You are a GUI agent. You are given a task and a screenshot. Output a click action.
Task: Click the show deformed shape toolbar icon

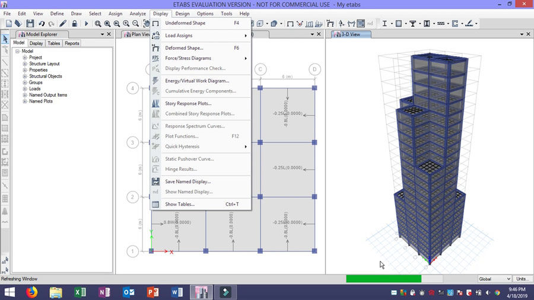(x=330, y=24)
